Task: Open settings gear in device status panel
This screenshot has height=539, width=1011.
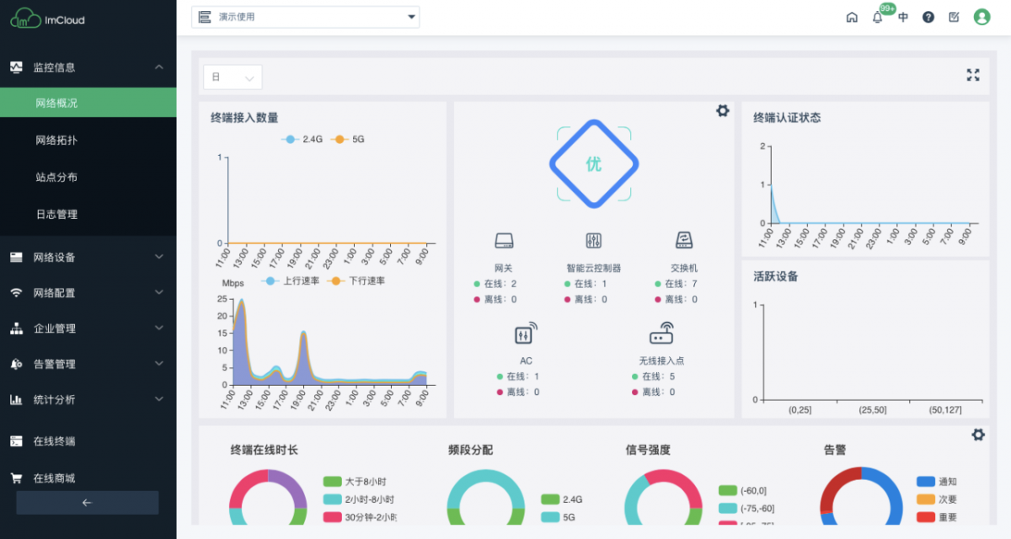Action: click(722, 111)
